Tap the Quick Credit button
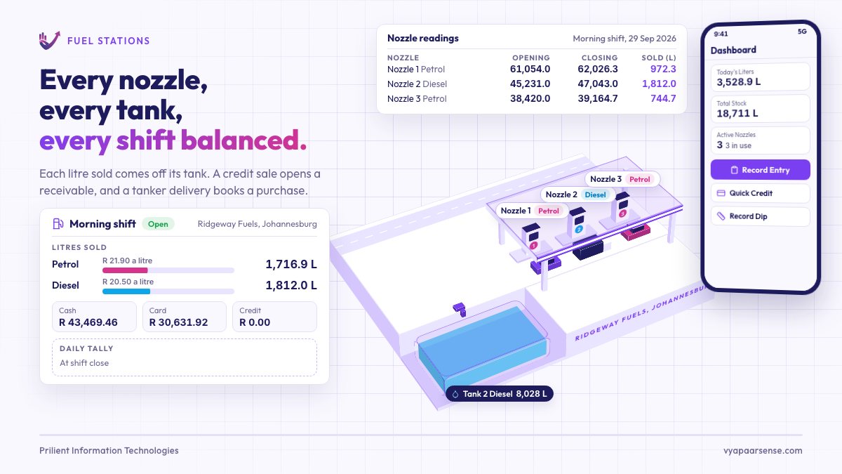Screen dimensions: 842x474 point(760,193)
